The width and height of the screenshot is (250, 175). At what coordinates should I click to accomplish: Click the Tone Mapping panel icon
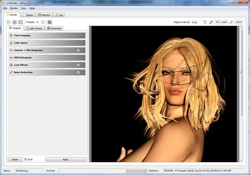[11, 35]
